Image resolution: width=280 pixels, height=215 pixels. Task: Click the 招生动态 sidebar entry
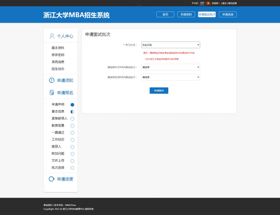[x=58, y=69]
